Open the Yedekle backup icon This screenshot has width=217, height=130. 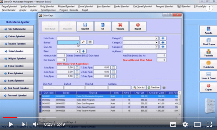tap(208, 53)
